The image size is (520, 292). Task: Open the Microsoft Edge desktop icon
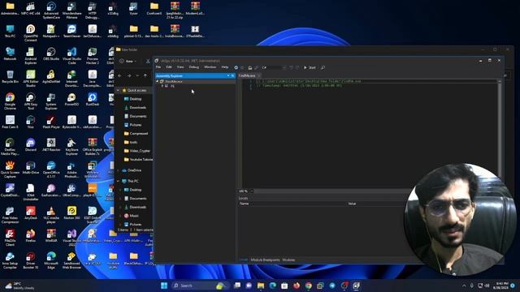pos(50,260)
